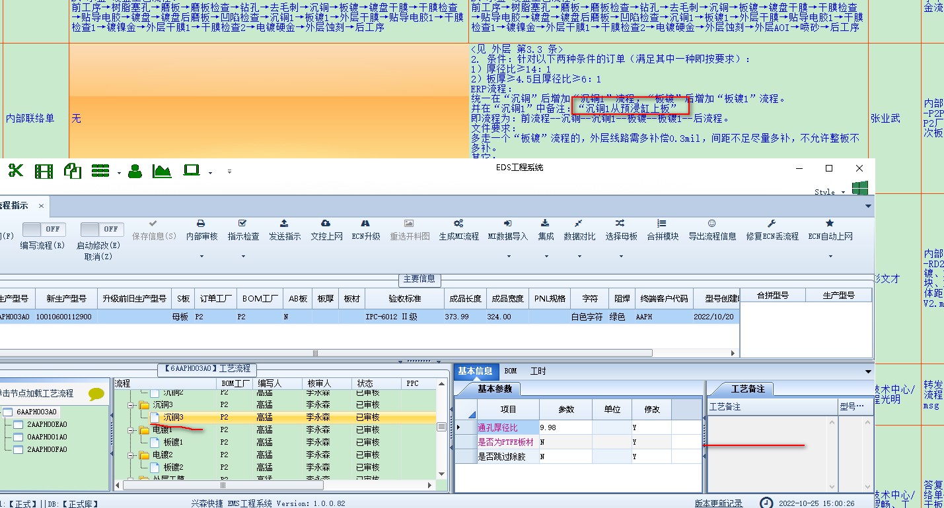Click the 文控上网 cloud icon
944x508 pixels.
pyautogui.click(x=326, y=224)
